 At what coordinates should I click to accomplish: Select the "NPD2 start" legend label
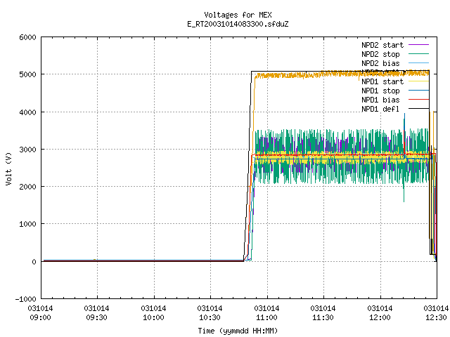pos(382,45)
